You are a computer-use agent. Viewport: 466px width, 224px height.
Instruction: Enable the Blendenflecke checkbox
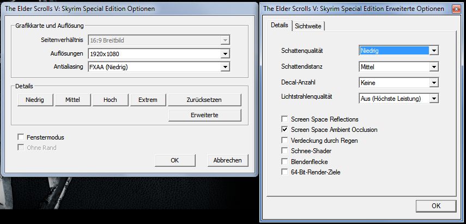[x=284, y=161]
